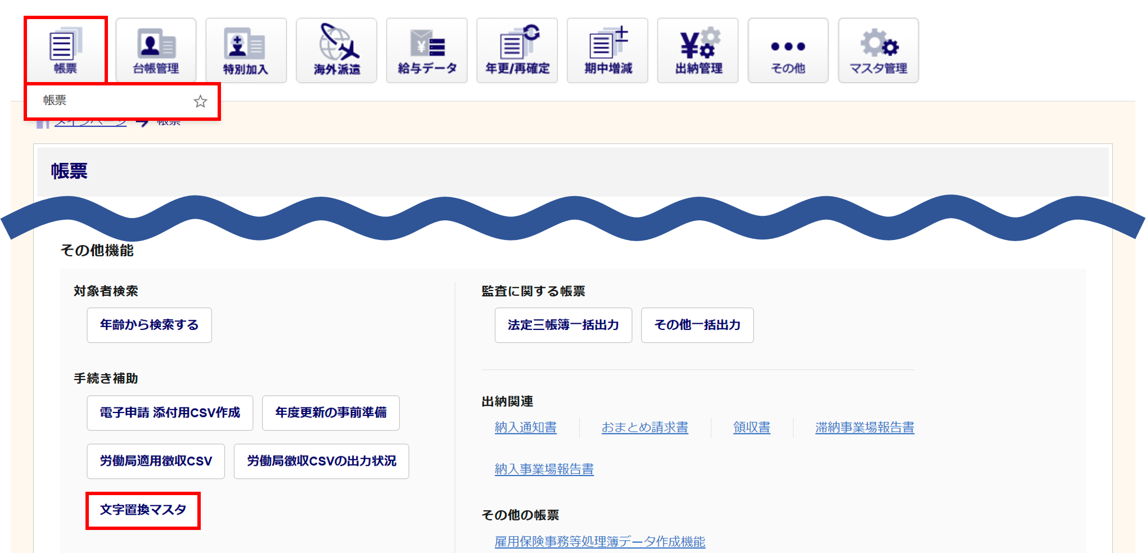Open the その他 three-dots icon
Screen dimensions: 1146x553
click(788, 51)
